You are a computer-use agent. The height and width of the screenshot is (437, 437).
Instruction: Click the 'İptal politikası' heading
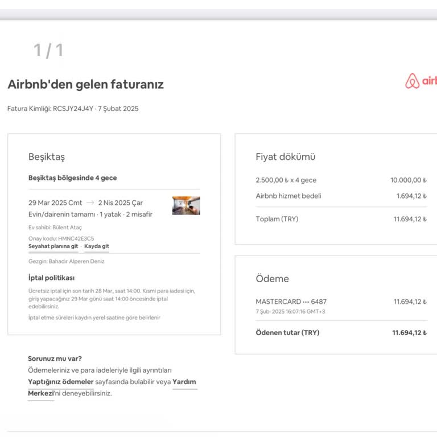(x=51, y=278)
